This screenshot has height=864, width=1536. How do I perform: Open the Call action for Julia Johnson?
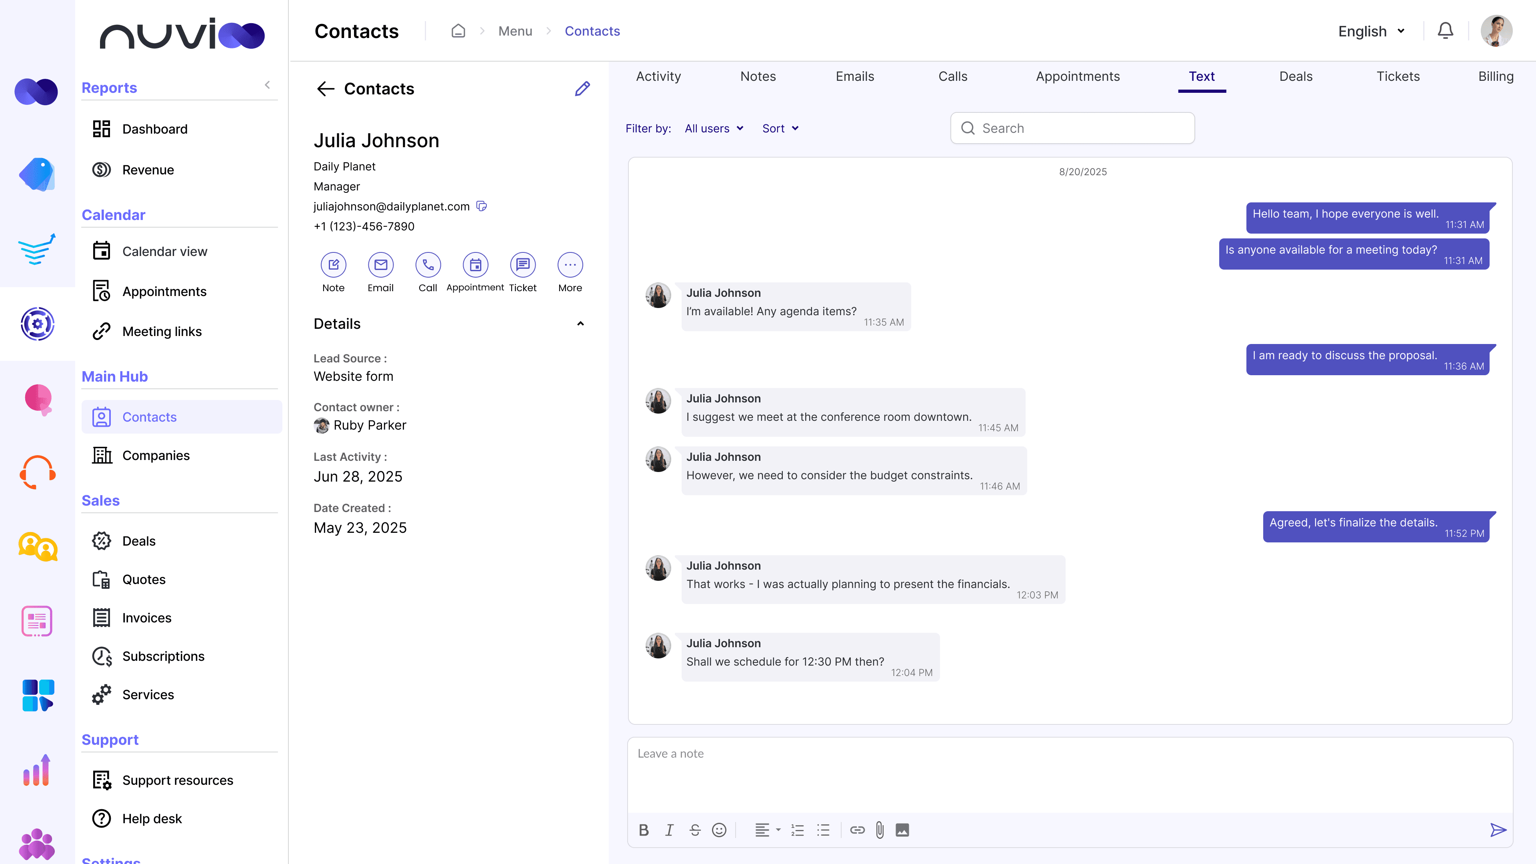[x=428, y=265]
